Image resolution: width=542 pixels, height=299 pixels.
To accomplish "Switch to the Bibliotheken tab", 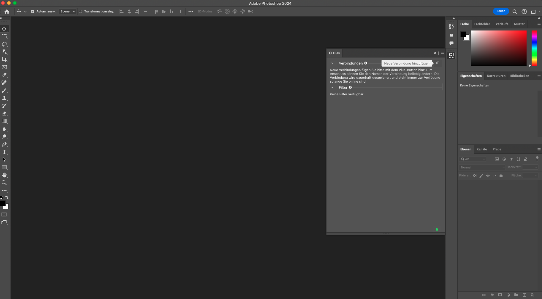I will (519, 76).
